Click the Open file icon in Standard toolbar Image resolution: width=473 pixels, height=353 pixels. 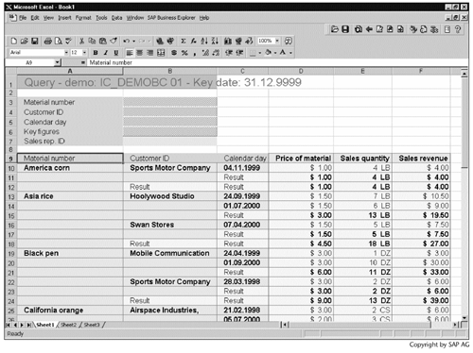tap(24, 41)
